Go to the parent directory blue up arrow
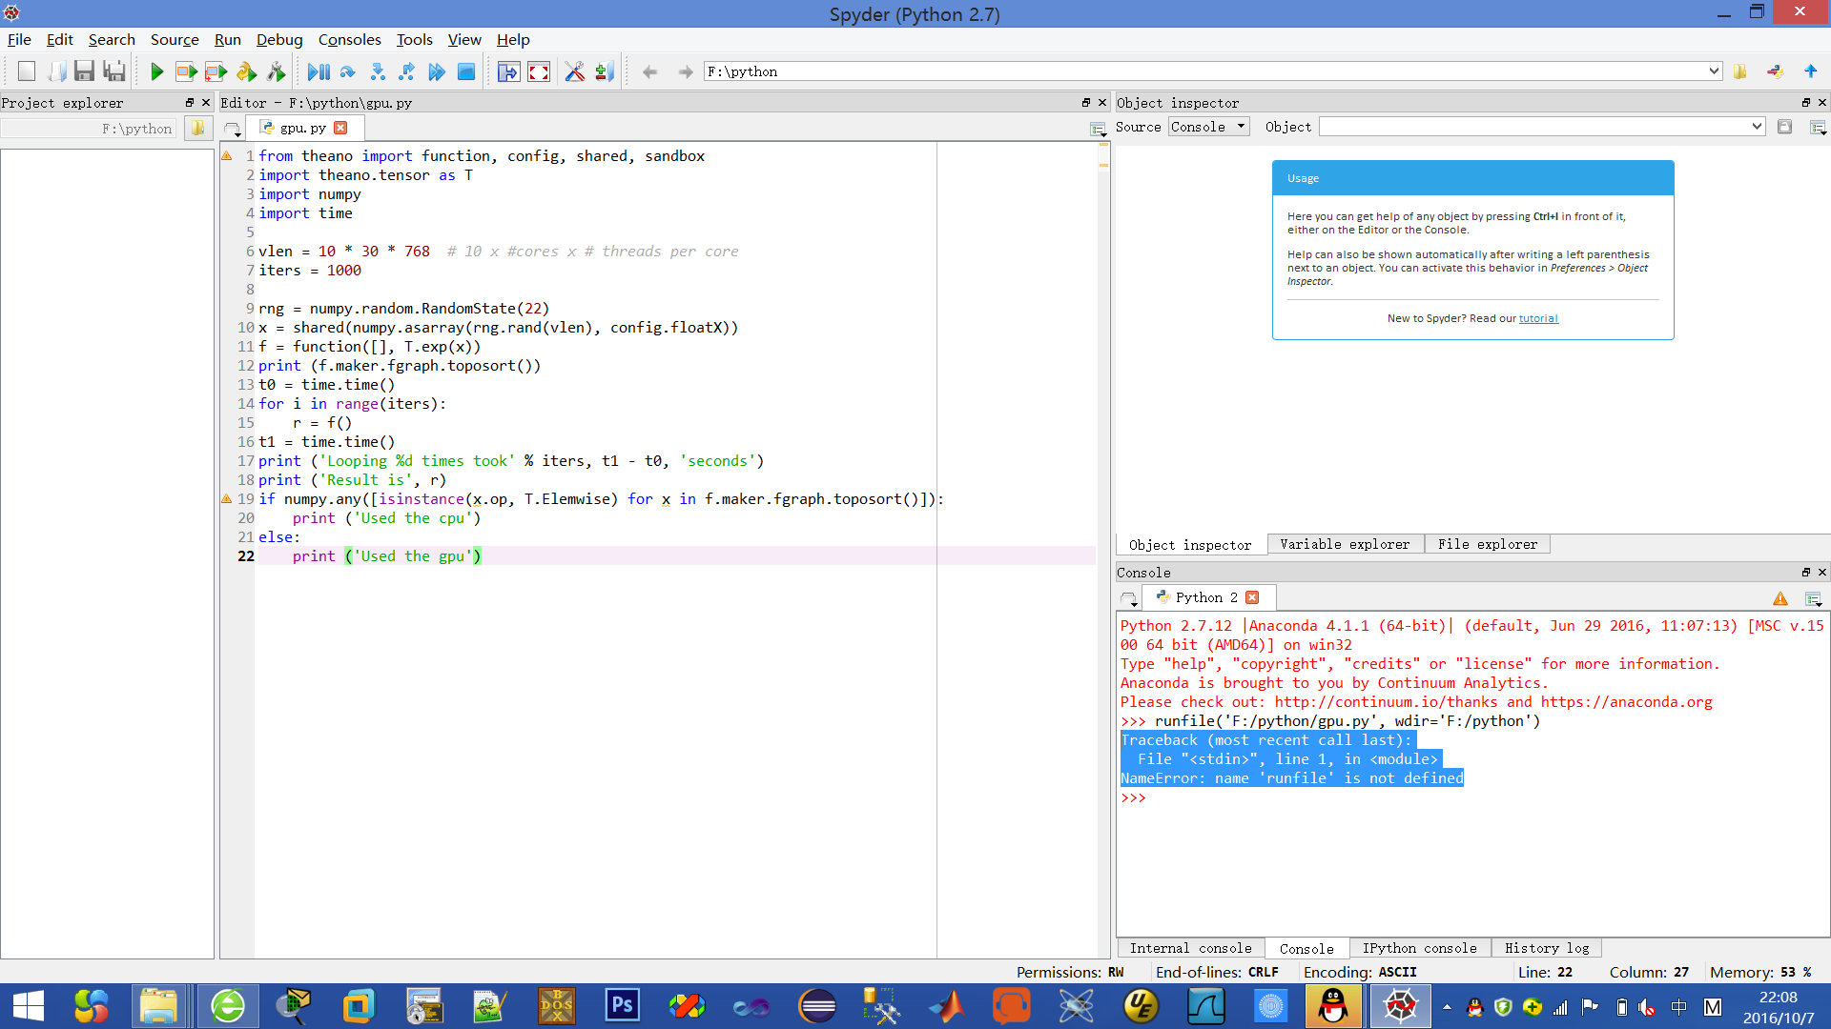1831x1029 pixels. [x=1811, y=71]
